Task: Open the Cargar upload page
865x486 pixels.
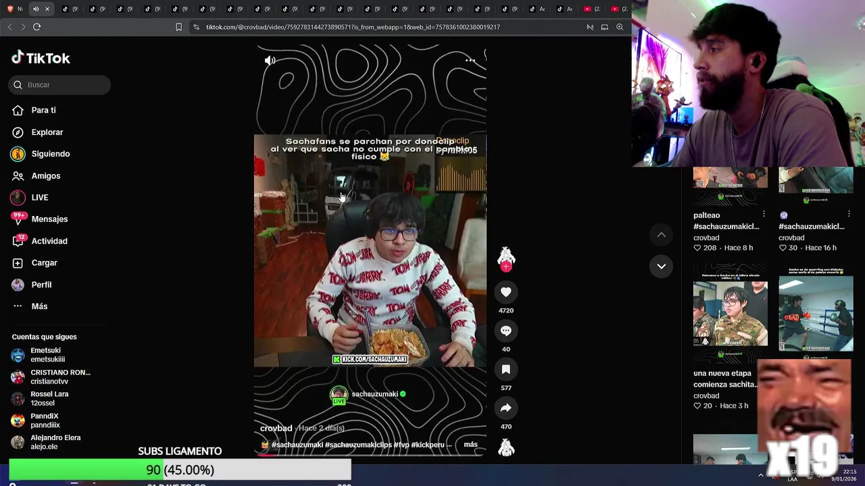Action: pyautogui.click(x=34, y=263)
